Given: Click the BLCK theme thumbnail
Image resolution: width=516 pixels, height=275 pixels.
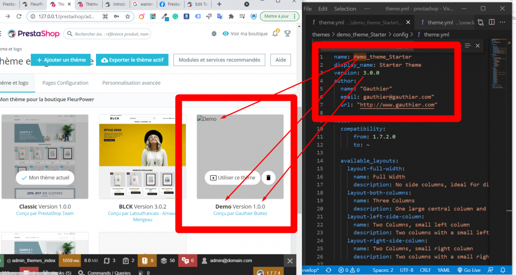Looking at the screenshot, I should coord(142,157).
